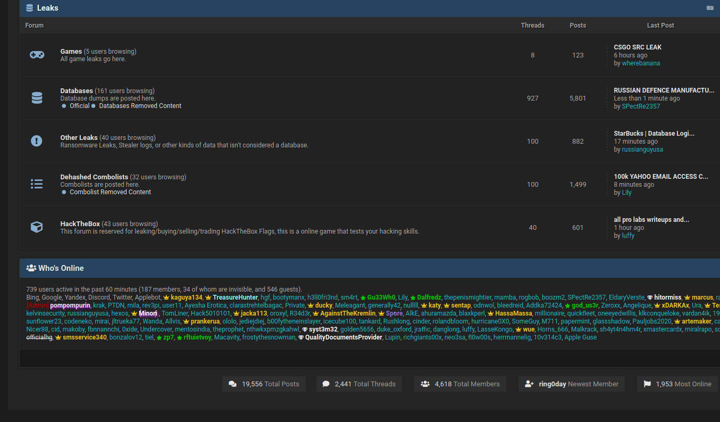Open the Who's Online heading link
Image resolution: width=720 pixels, height=422 pixels.
(61, 268)
